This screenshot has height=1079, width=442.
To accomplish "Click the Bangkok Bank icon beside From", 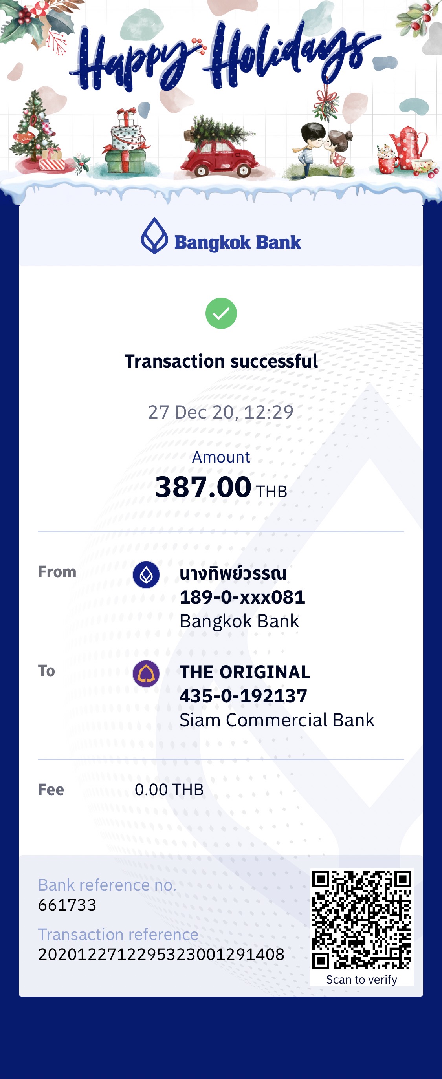I will pyautogui.click(x=146, y=575).
